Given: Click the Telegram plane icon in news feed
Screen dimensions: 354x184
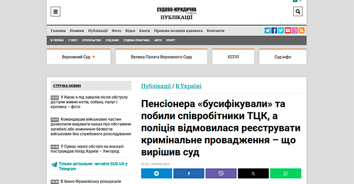Looking at the screenshot, I should pos(54,165).
